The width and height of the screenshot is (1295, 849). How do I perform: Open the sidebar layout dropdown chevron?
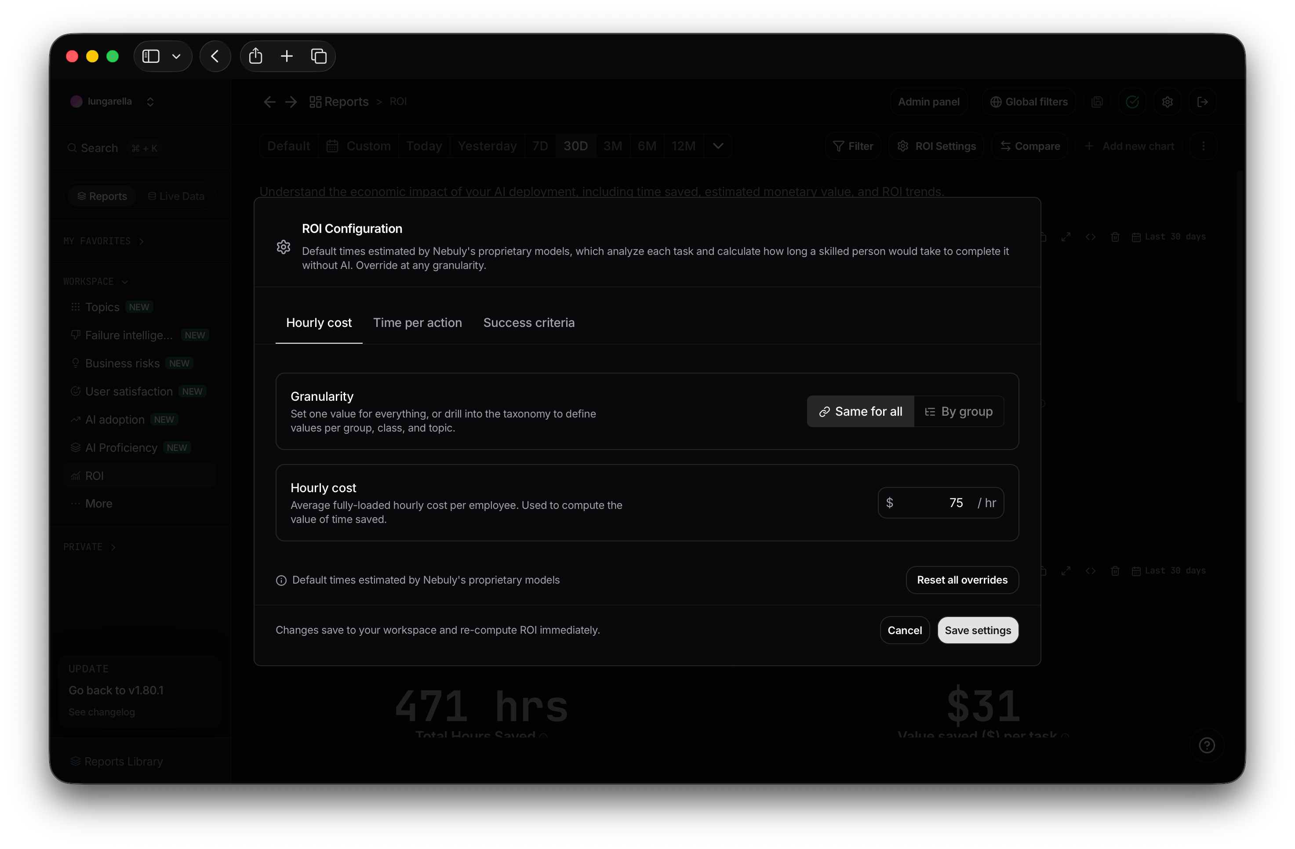[x=176, y=56]
